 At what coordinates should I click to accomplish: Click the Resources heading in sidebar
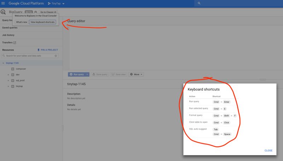tap(8, 50)
